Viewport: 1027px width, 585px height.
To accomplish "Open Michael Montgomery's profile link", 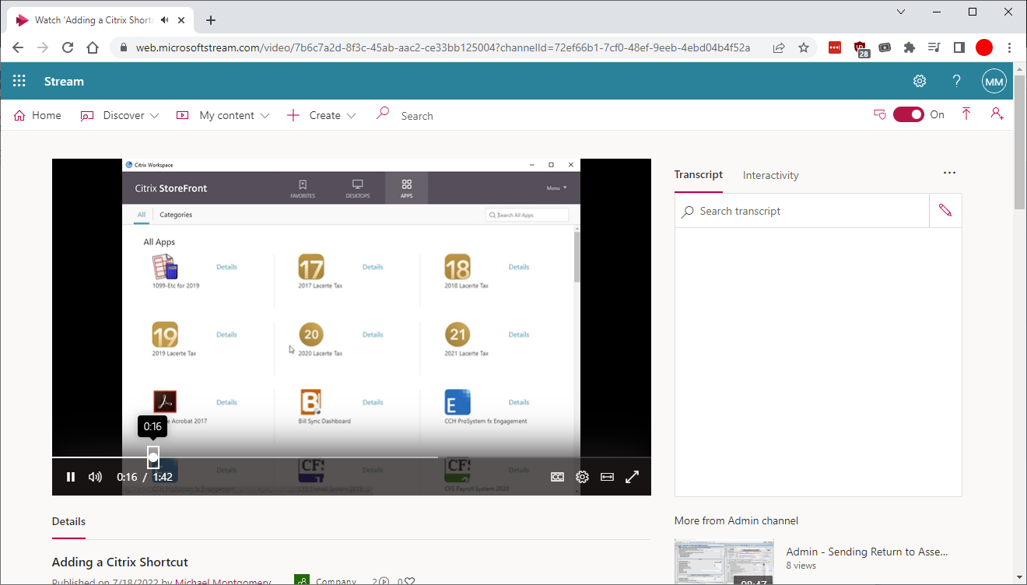I will [x=223, y=581].
